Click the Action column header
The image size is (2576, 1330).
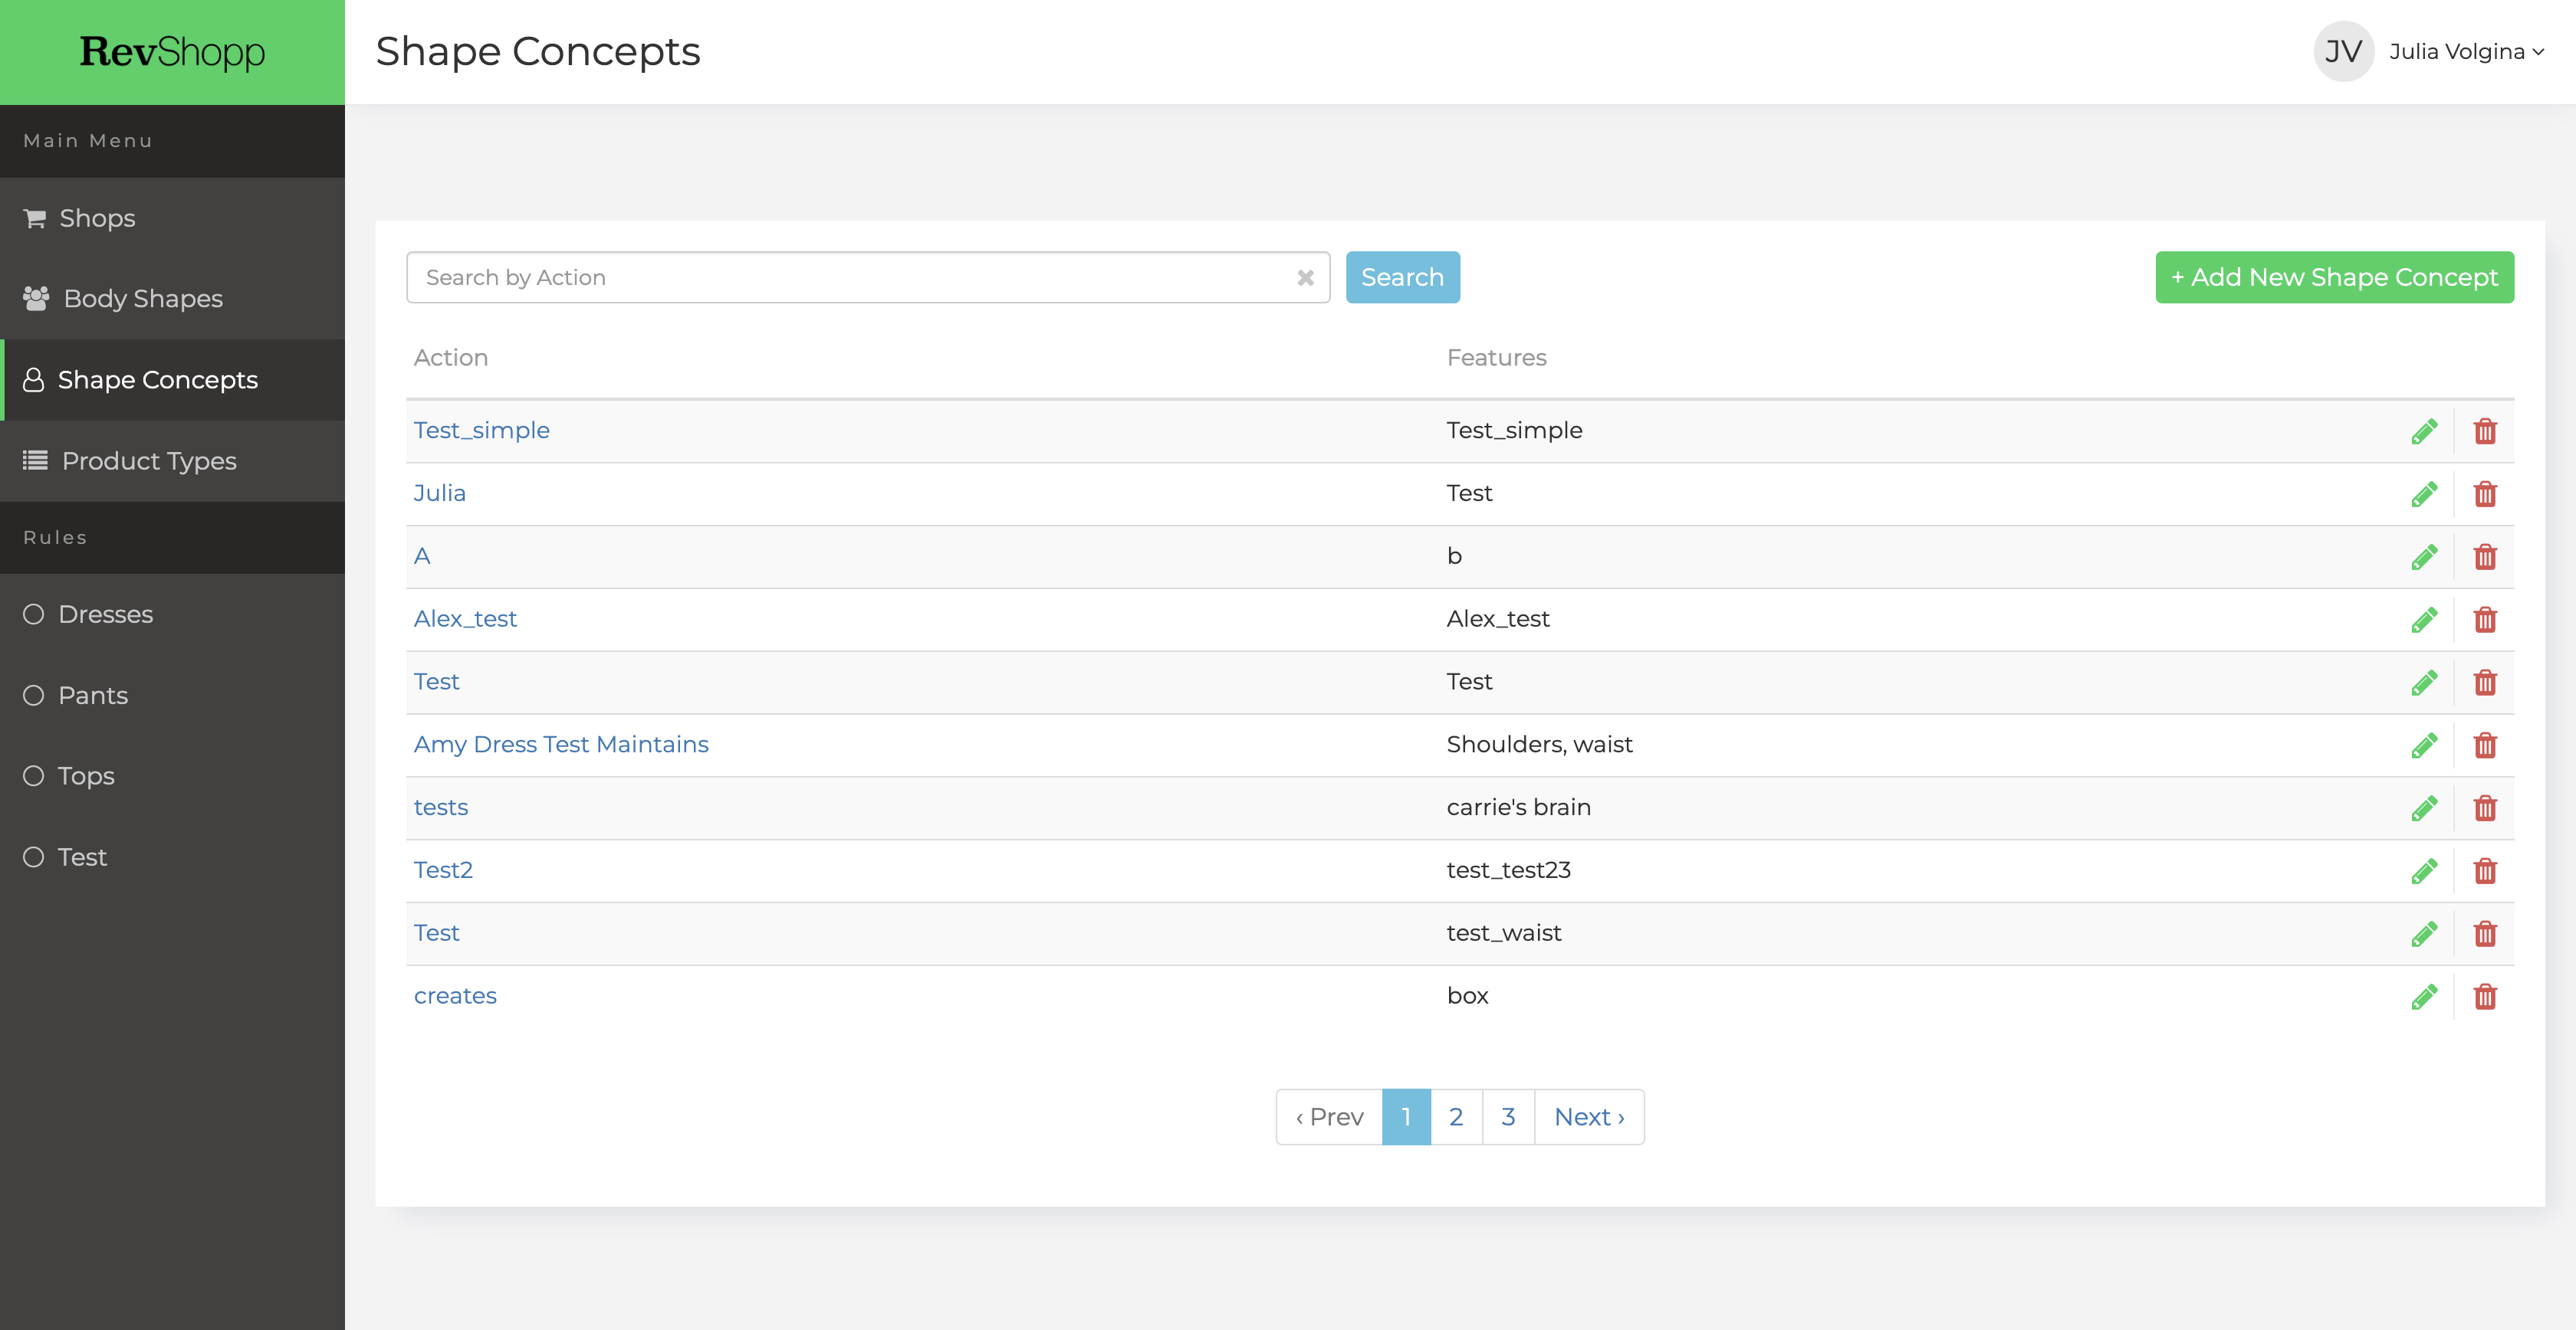click(451, 358)
